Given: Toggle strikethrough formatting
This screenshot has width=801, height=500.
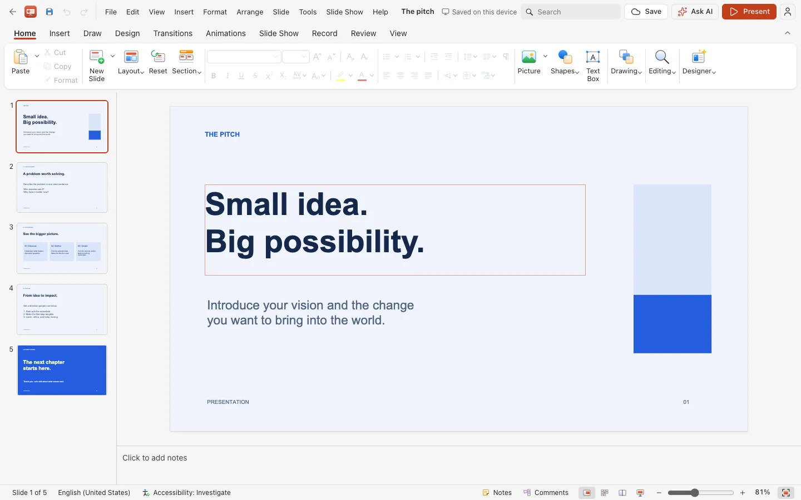Looking at the screenshot, I should (255, 76).
